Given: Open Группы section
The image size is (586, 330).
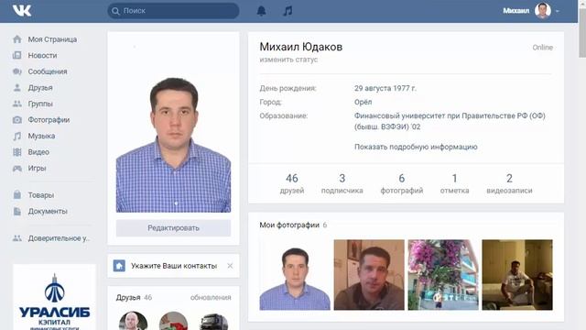Looking at the screenshot, I should (40, 104).
